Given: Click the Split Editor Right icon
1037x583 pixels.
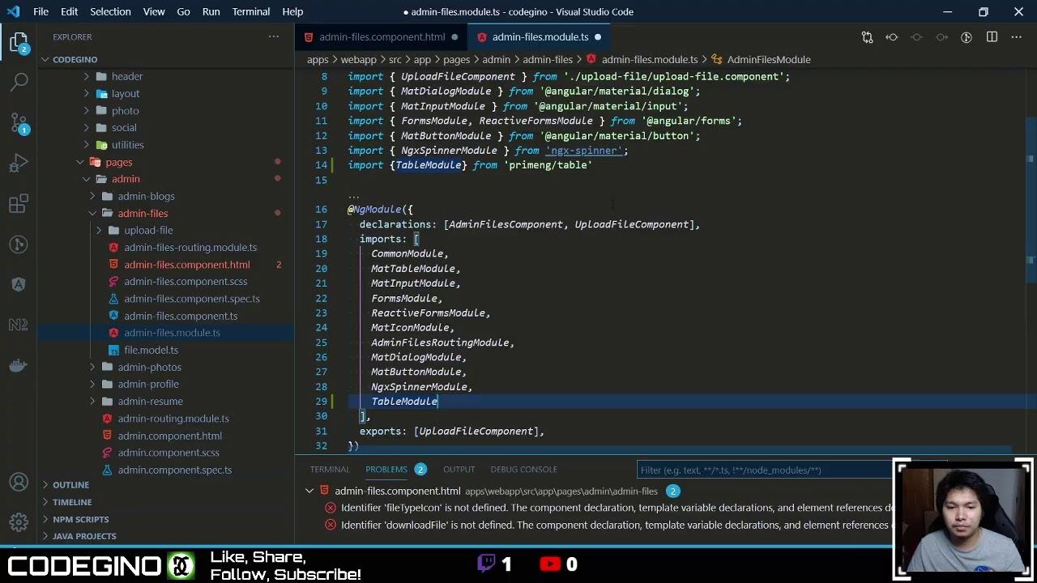Looking at the screenshot, I should click(992, 37).
